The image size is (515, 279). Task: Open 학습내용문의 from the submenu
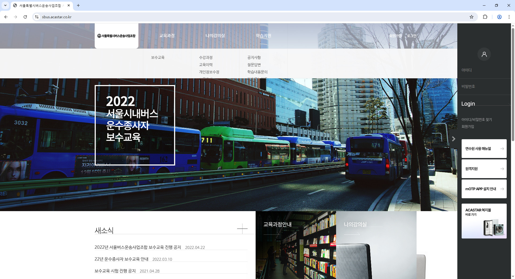pos(257,72)
